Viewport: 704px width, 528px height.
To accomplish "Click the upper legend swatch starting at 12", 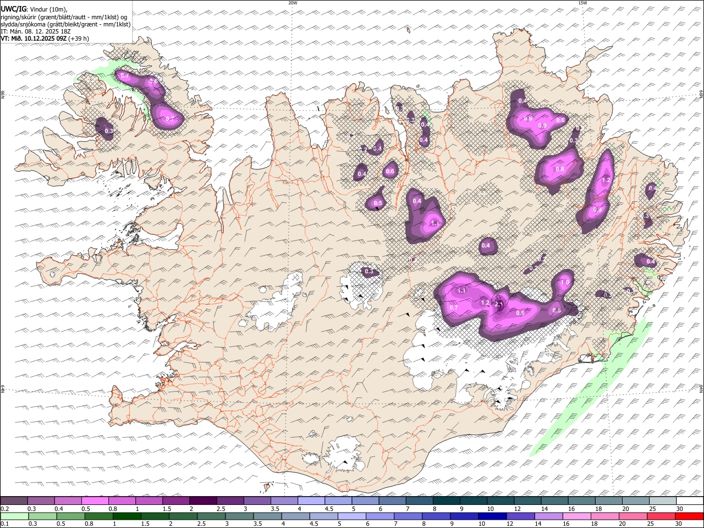I will tap(528, 501).
